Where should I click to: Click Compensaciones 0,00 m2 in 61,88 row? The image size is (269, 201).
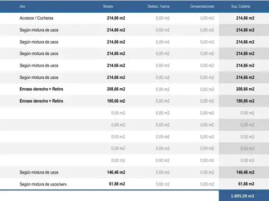207,184
